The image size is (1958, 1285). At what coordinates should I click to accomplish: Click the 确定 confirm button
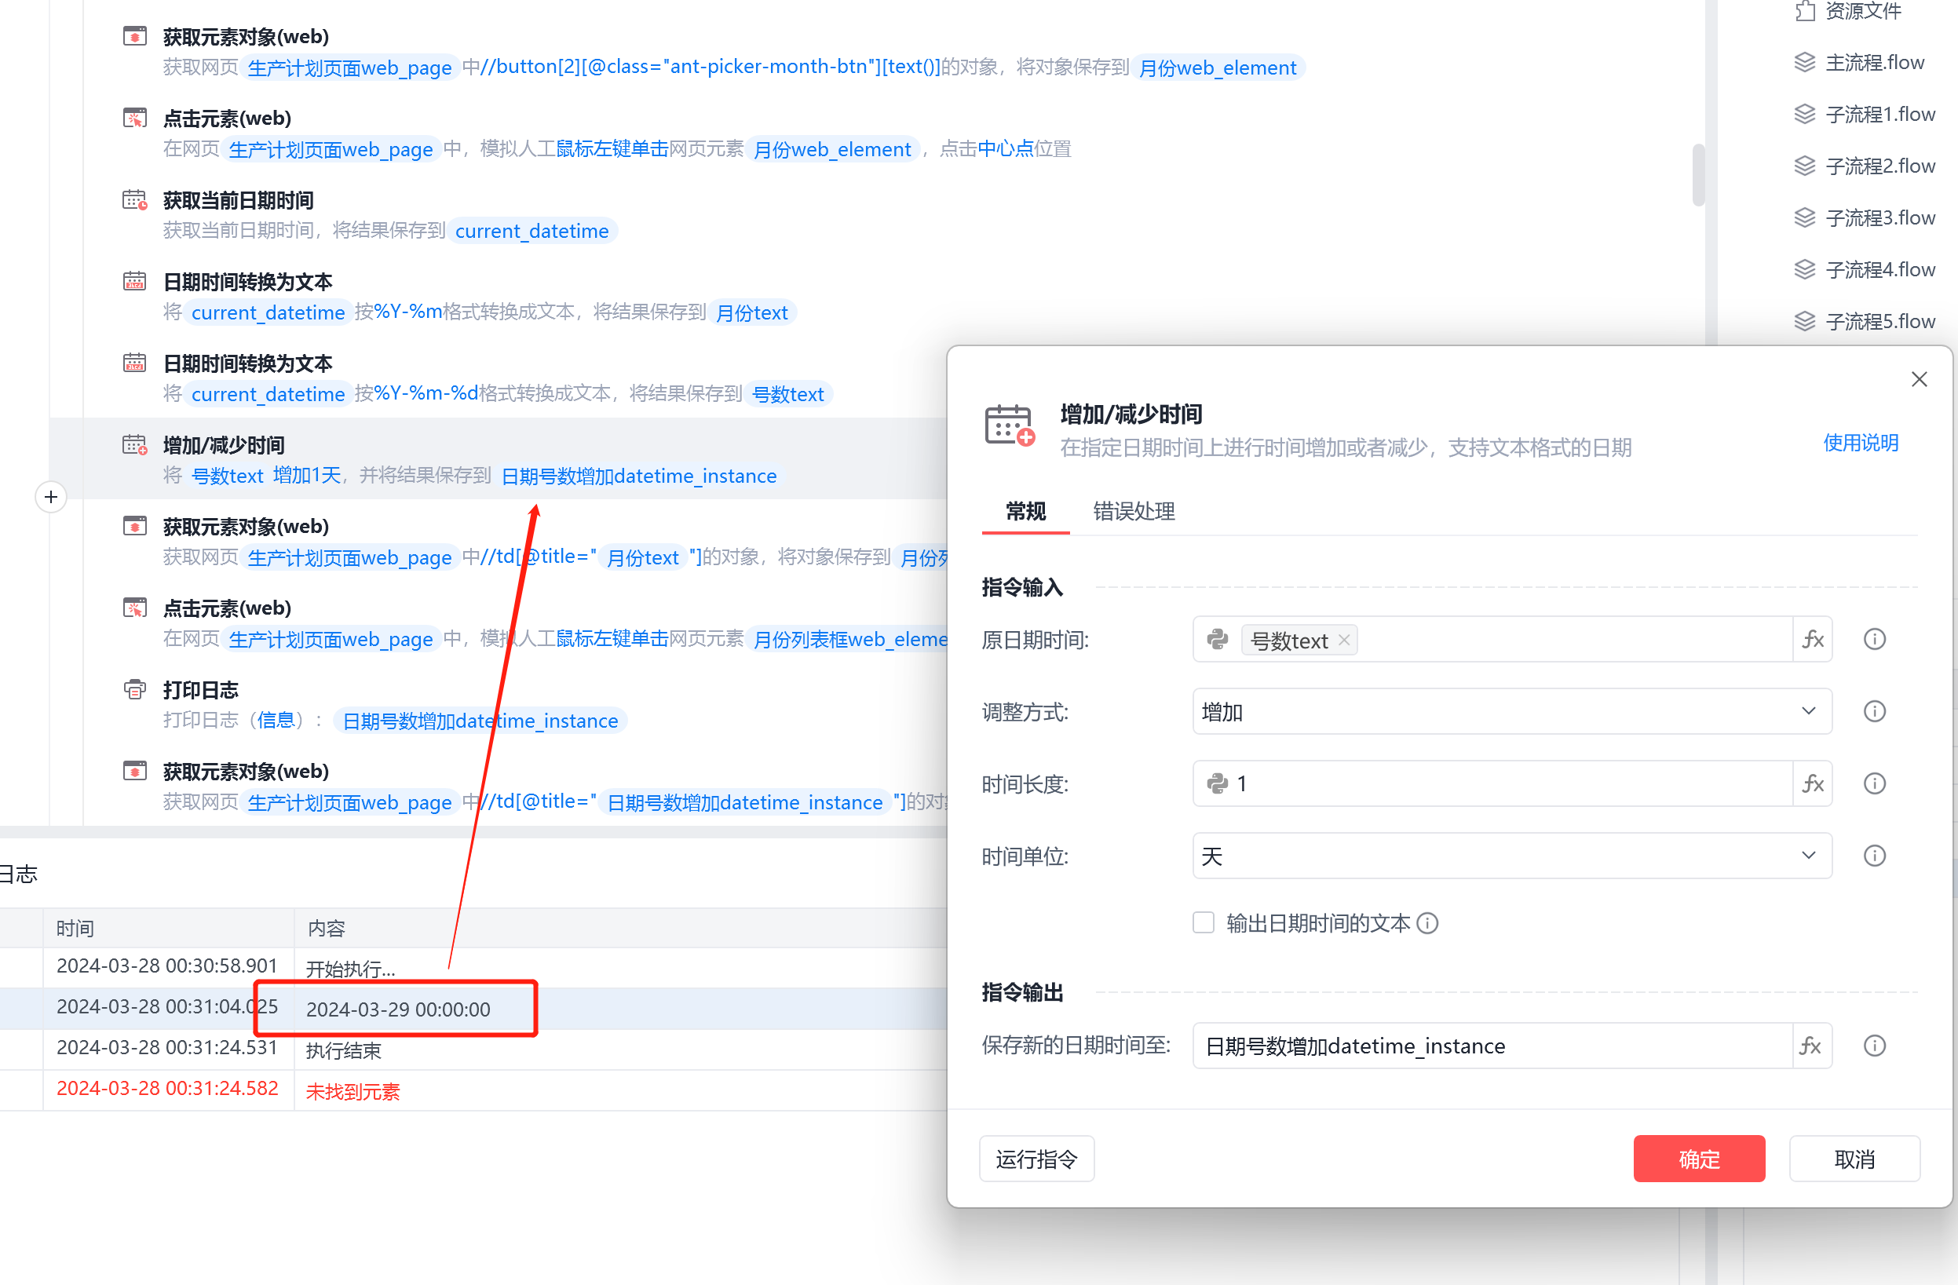coord(1699,1159)
